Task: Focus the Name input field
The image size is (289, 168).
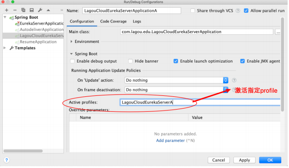Action: click(x=131, y=10)
